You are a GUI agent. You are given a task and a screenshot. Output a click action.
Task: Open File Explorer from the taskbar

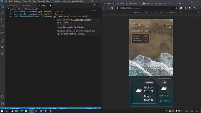(x=26, y=111)
